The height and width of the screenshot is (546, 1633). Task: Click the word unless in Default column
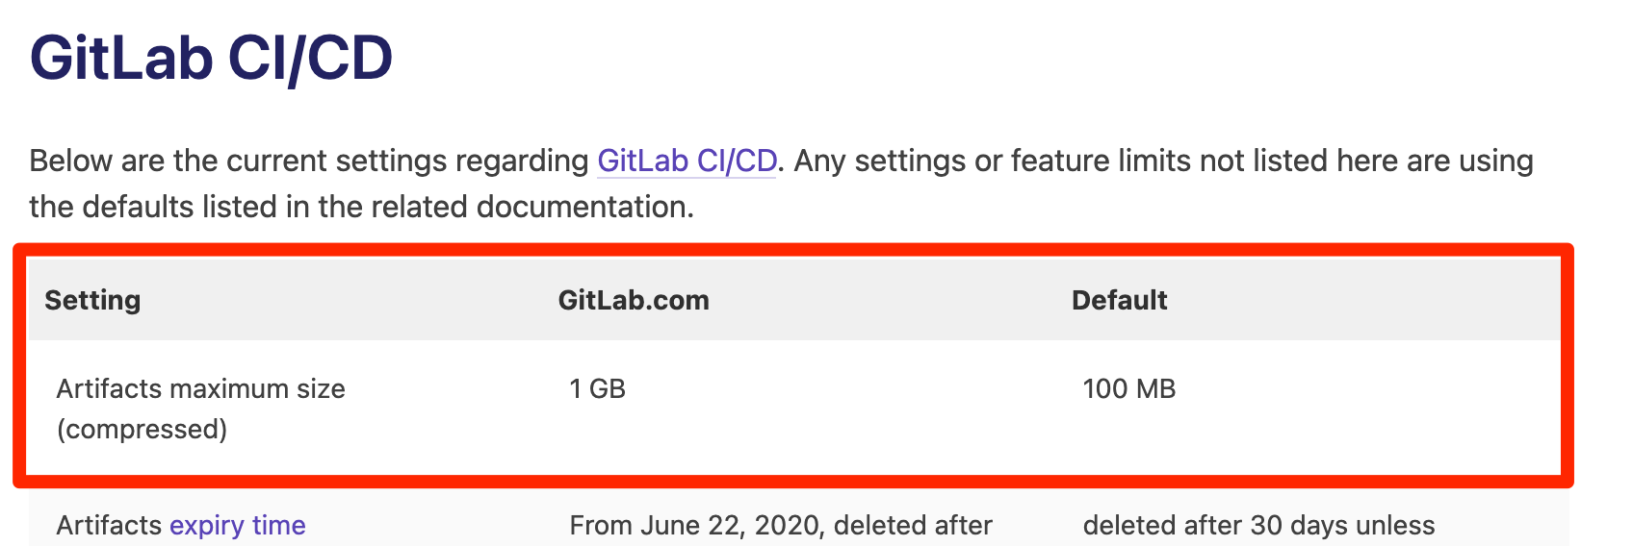(1395, 526)
